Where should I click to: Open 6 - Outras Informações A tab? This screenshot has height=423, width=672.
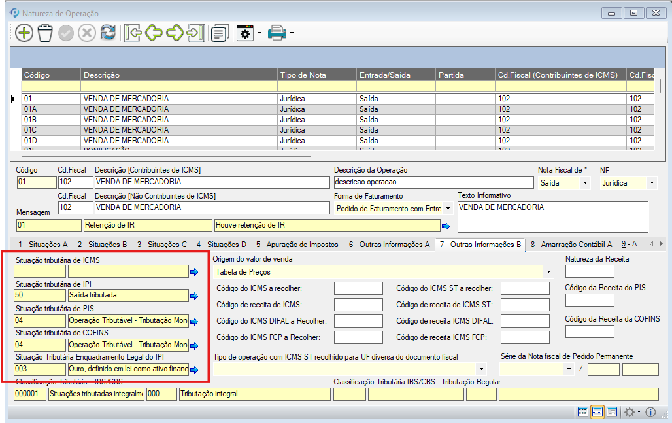tap(389, 245)
